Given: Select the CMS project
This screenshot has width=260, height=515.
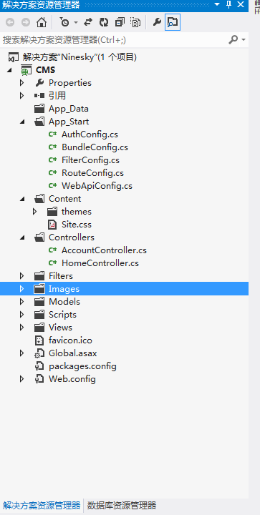Looking at the screenshot, I should [x=45, y=70].
